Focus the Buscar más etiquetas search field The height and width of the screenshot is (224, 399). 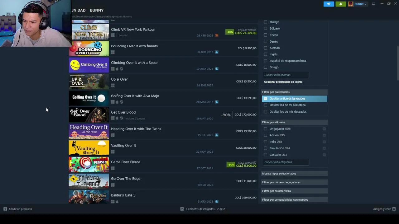(x=286, y=162)
